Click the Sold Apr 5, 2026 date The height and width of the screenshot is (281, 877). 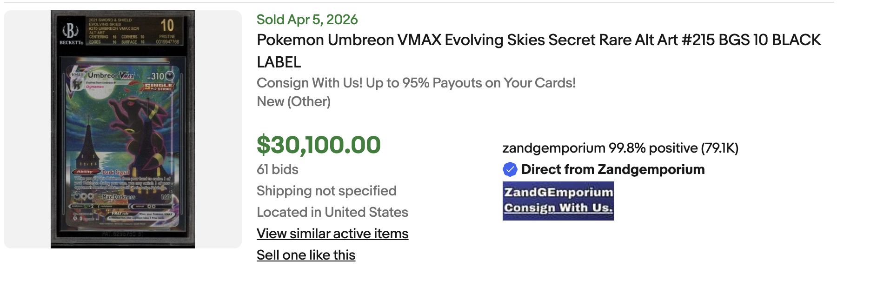pyautogui.click(x=307, y=20)
